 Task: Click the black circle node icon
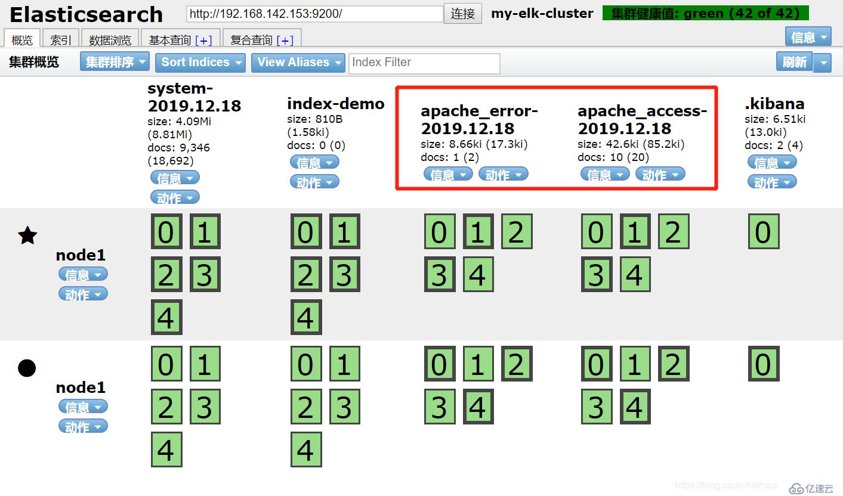coord(27,368)
